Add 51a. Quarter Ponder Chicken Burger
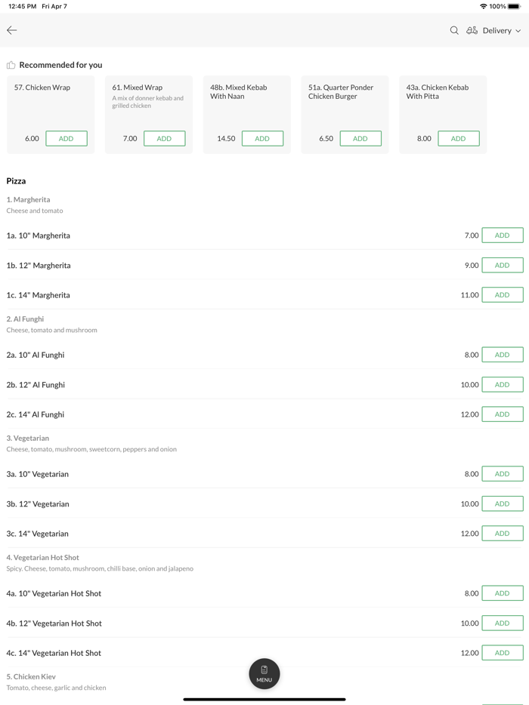 [x=360, y=138]
